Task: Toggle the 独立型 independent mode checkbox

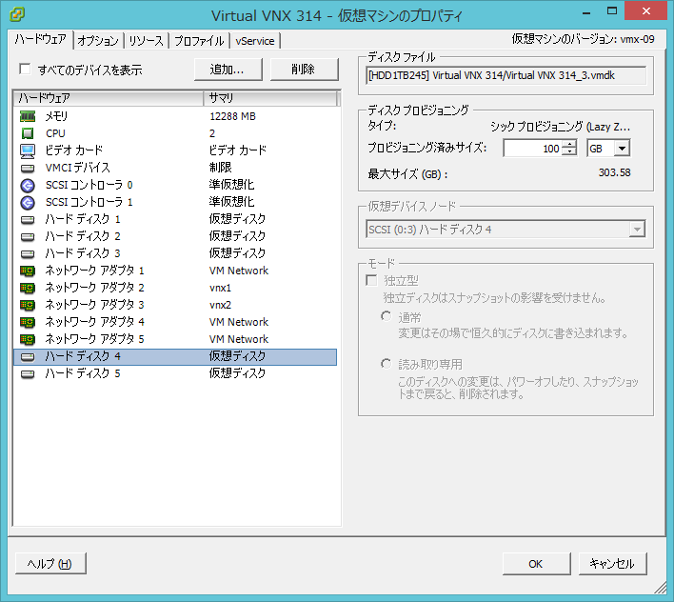Action: (371, 280)
